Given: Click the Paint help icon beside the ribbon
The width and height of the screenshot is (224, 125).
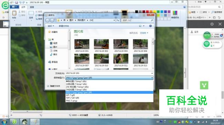Looking at the screenshot, I should pos(184,7).
